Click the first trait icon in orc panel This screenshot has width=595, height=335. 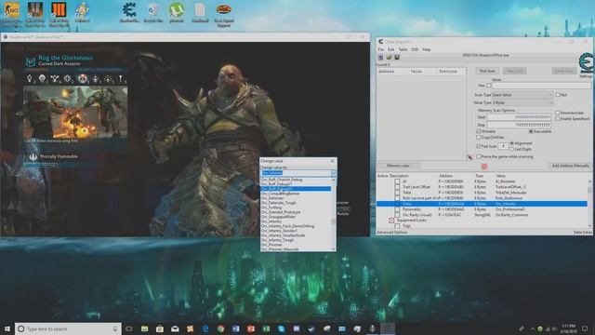[x=29, y=78]
